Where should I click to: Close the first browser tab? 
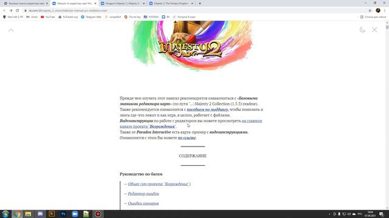tap(47, 4)
